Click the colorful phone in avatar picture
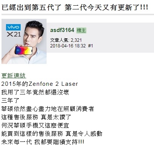Viewport: 154px width, 152px height. click(24, 50)
